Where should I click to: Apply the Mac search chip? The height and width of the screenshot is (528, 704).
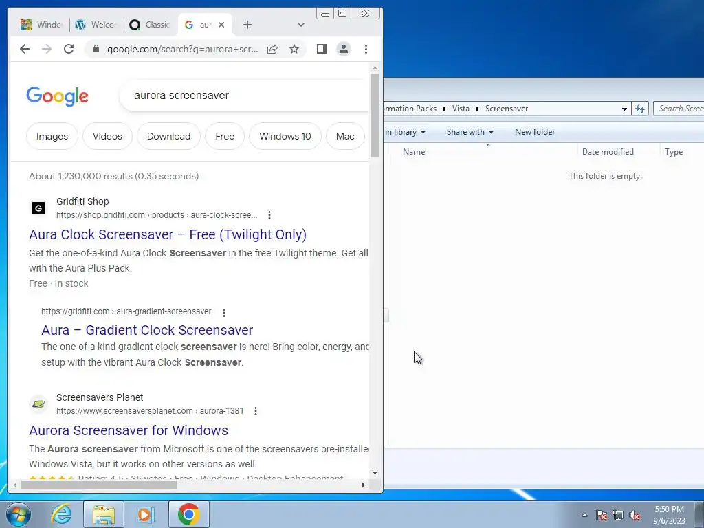point(345,136)
